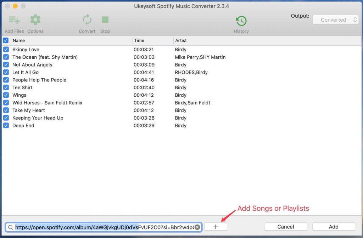
Task: Sort tracks by the Time column header
Action: point(152,40)
